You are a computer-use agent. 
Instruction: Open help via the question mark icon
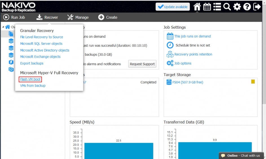click(x=247, y=7)
